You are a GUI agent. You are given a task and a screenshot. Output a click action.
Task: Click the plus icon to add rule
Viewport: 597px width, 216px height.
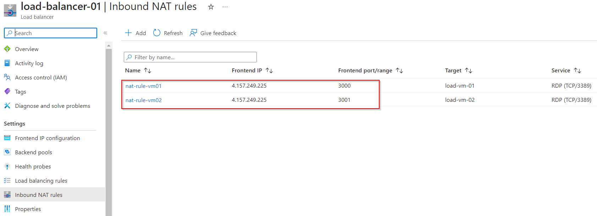click(x=128, y=33)
